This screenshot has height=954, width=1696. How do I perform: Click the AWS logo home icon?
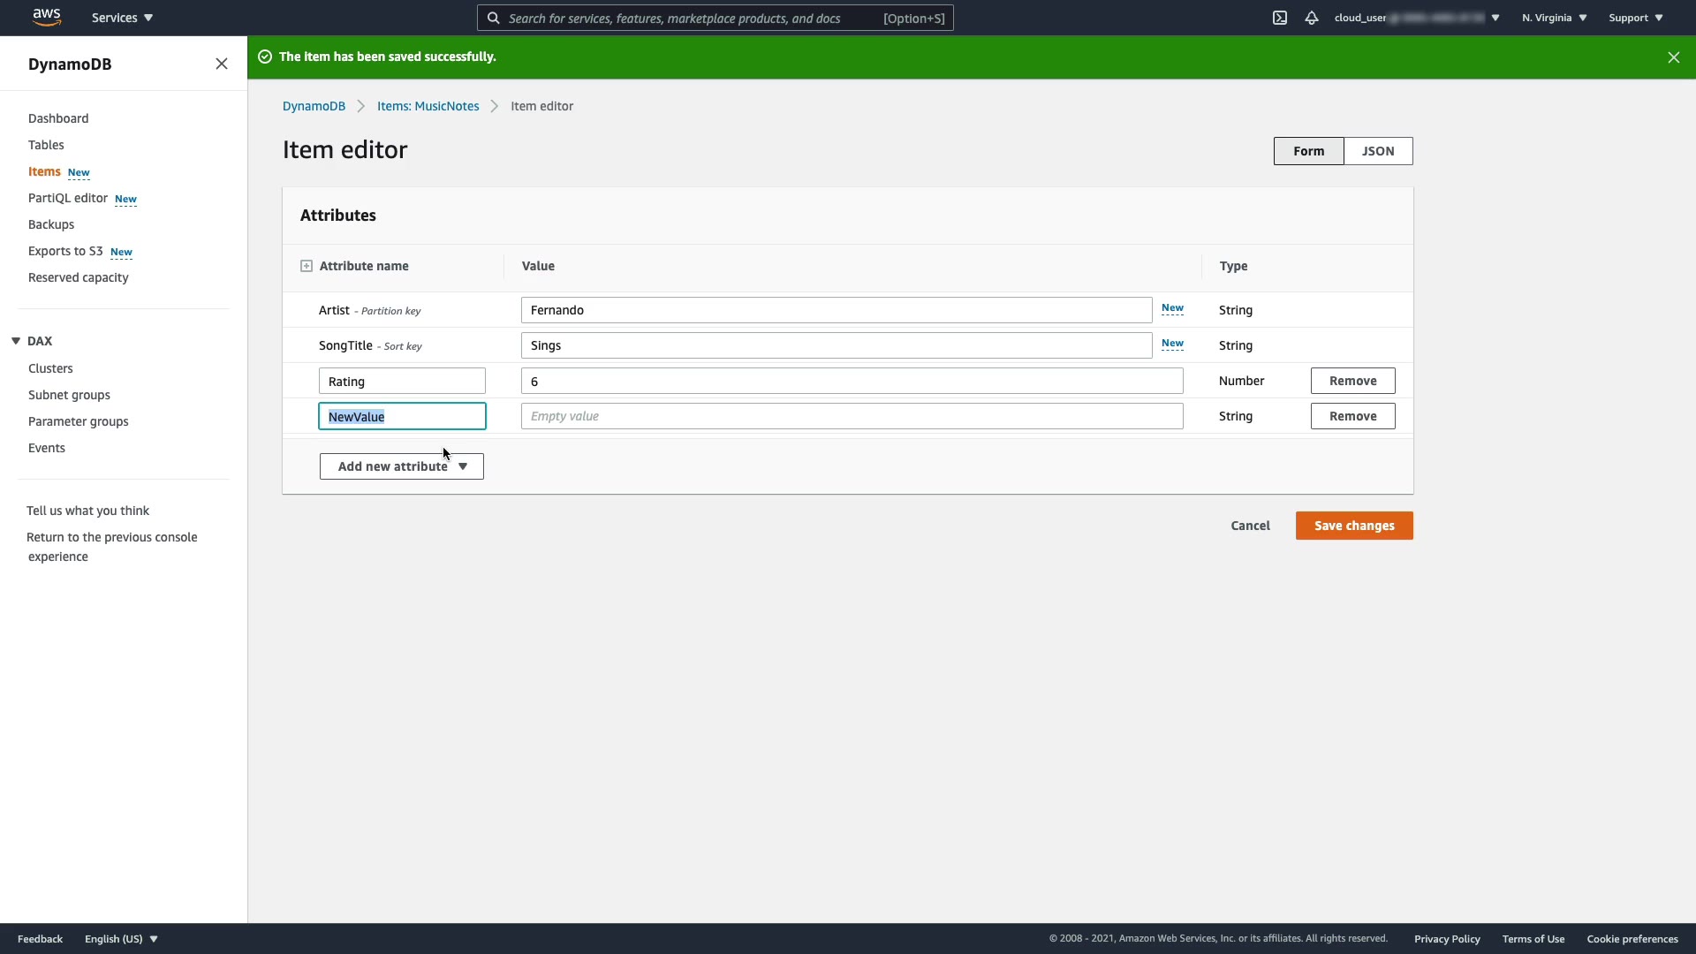(46, 17)
